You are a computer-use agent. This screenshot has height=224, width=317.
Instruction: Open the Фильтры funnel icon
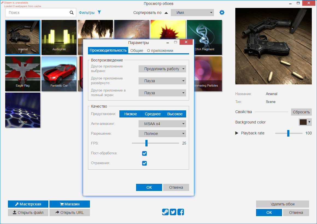click(x=99, y=12)
